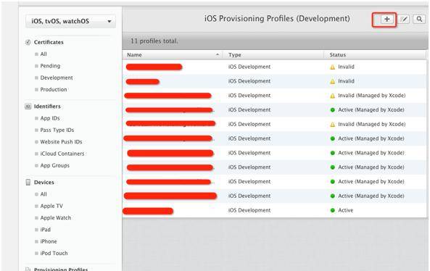Click the Provisioning Profiles section icon

28,269
